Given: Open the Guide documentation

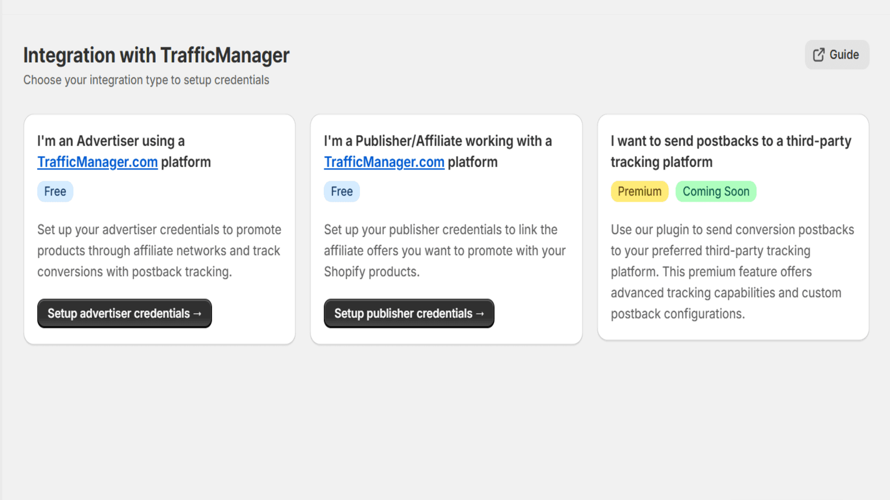Looking at the screenshot, I should 837,54.
